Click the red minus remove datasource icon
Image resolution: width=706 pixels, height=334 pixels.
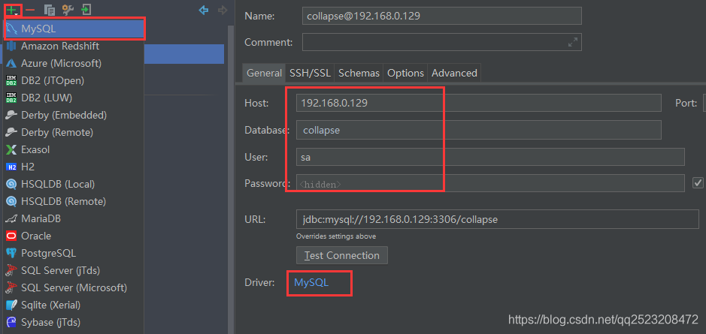coord(30,10)
